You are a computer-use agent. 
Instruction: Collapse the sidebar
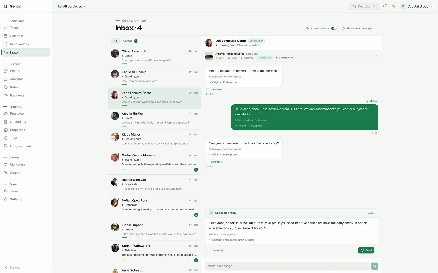coord(13,268)
